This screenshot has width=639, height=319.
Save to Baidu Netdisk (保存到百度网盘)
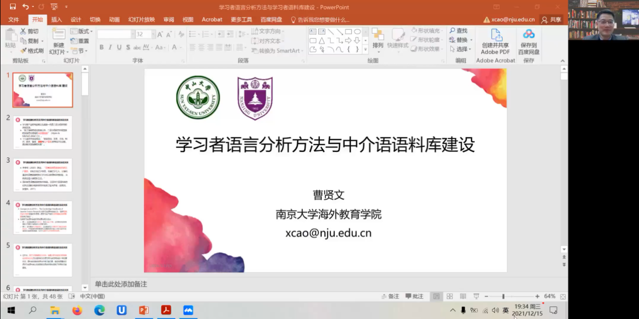click(x=529, y=35)
